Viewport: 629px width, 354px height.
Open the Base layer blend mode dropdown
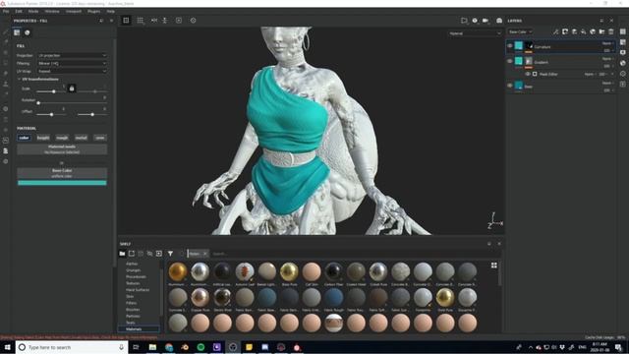pyautogui.click(x=607, y=83)
